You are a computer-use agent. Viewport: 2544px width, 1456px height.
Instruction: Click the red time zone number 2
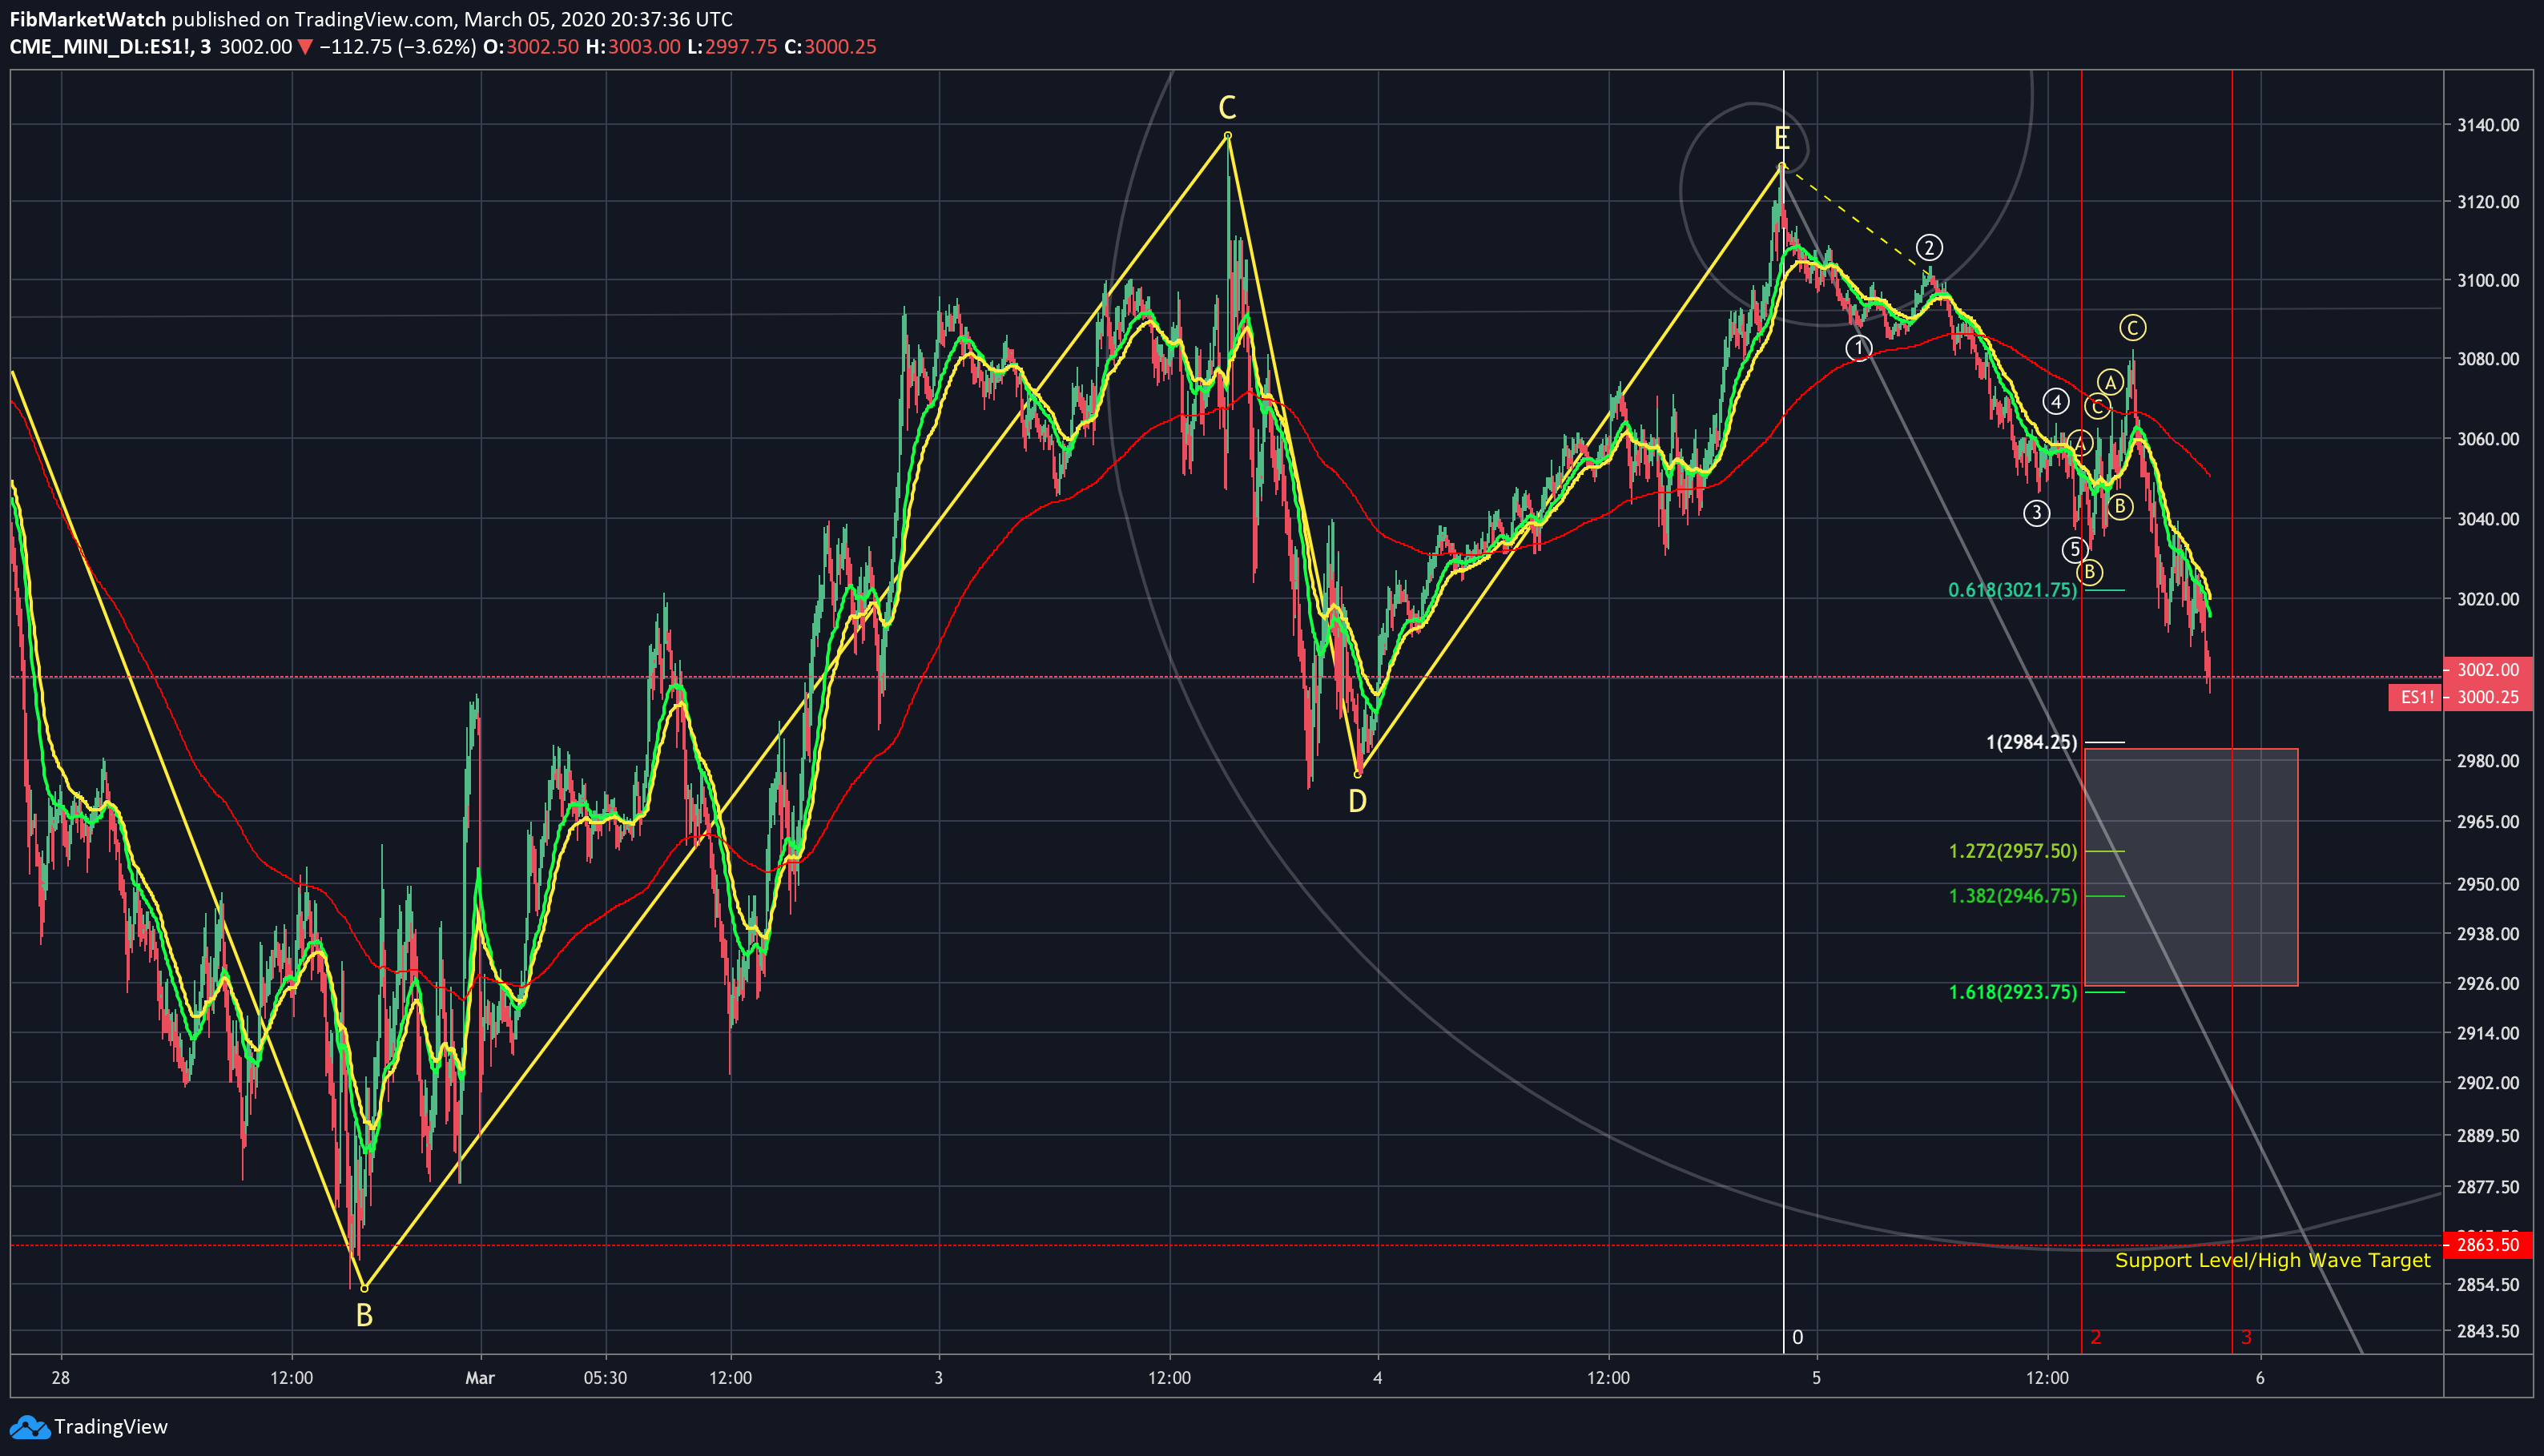pos(2096,1337)
